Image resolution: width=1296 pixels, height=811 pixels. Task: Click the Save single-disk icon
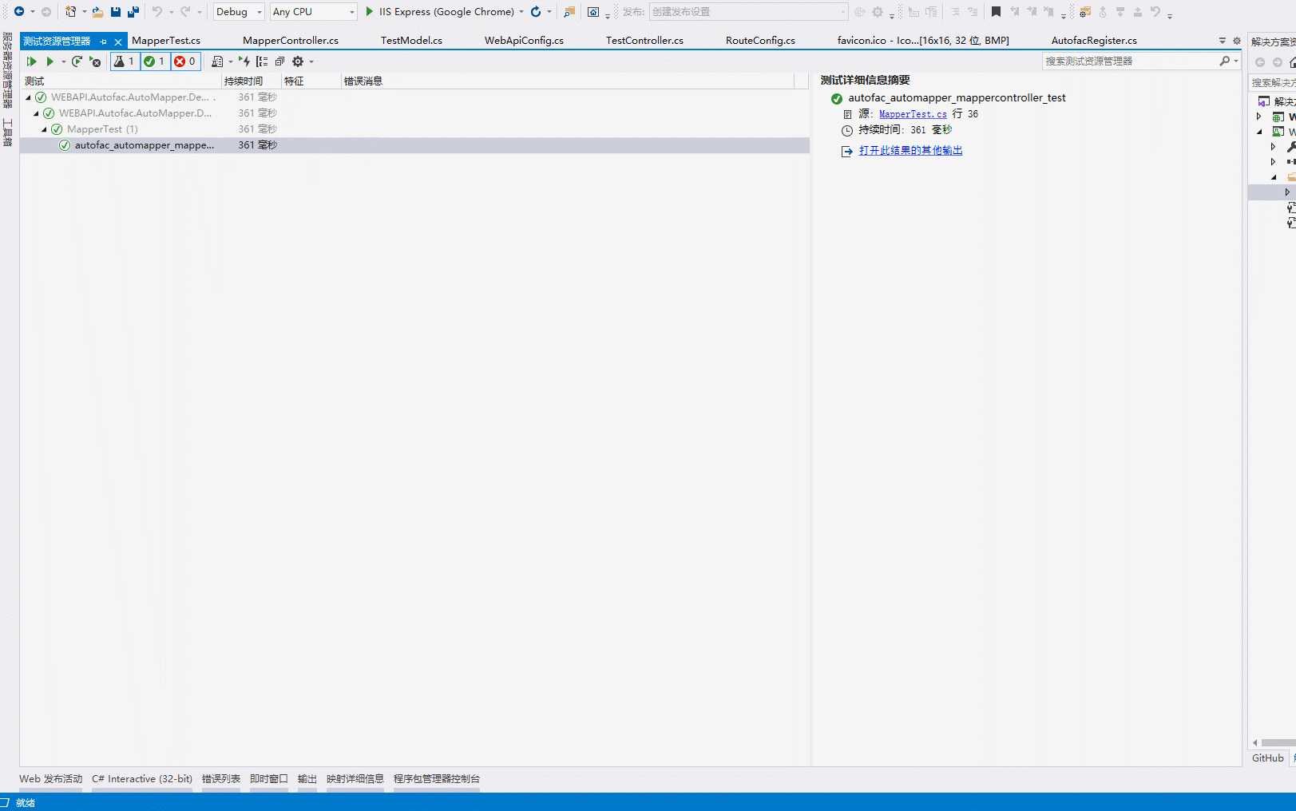tap(116, 12)
